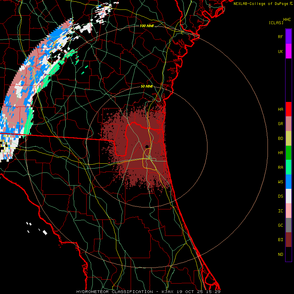Click the "UK" legend label
Screen dimensions: 294x294
280,51
